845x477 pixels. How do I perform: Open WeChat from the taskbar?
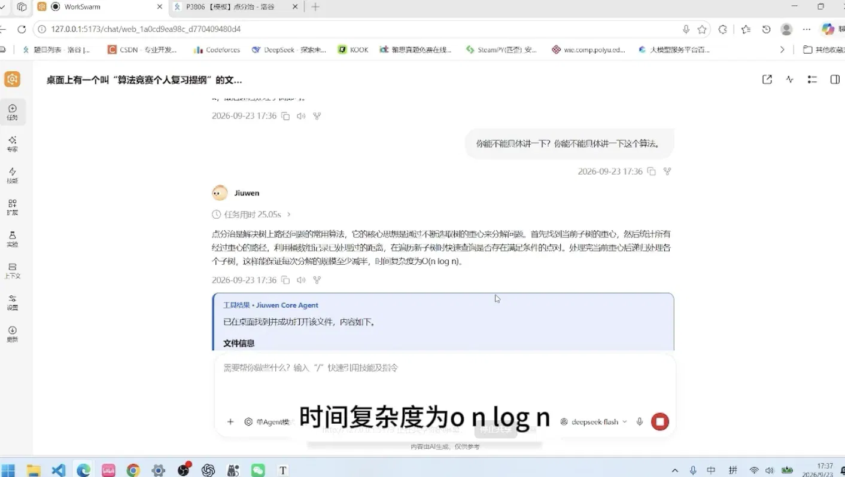[x=258, y=470]
